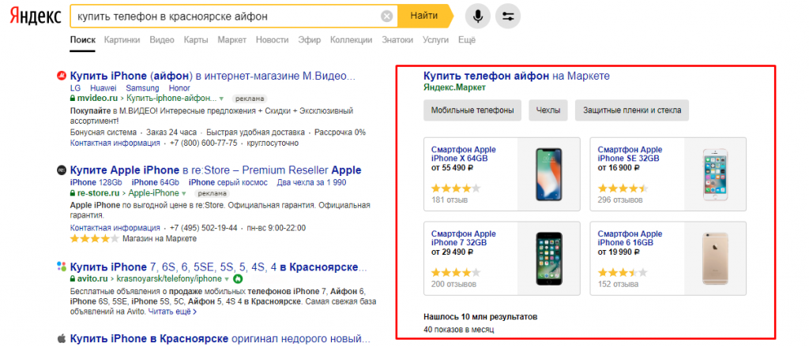Click the Яндекс logo

32,17
